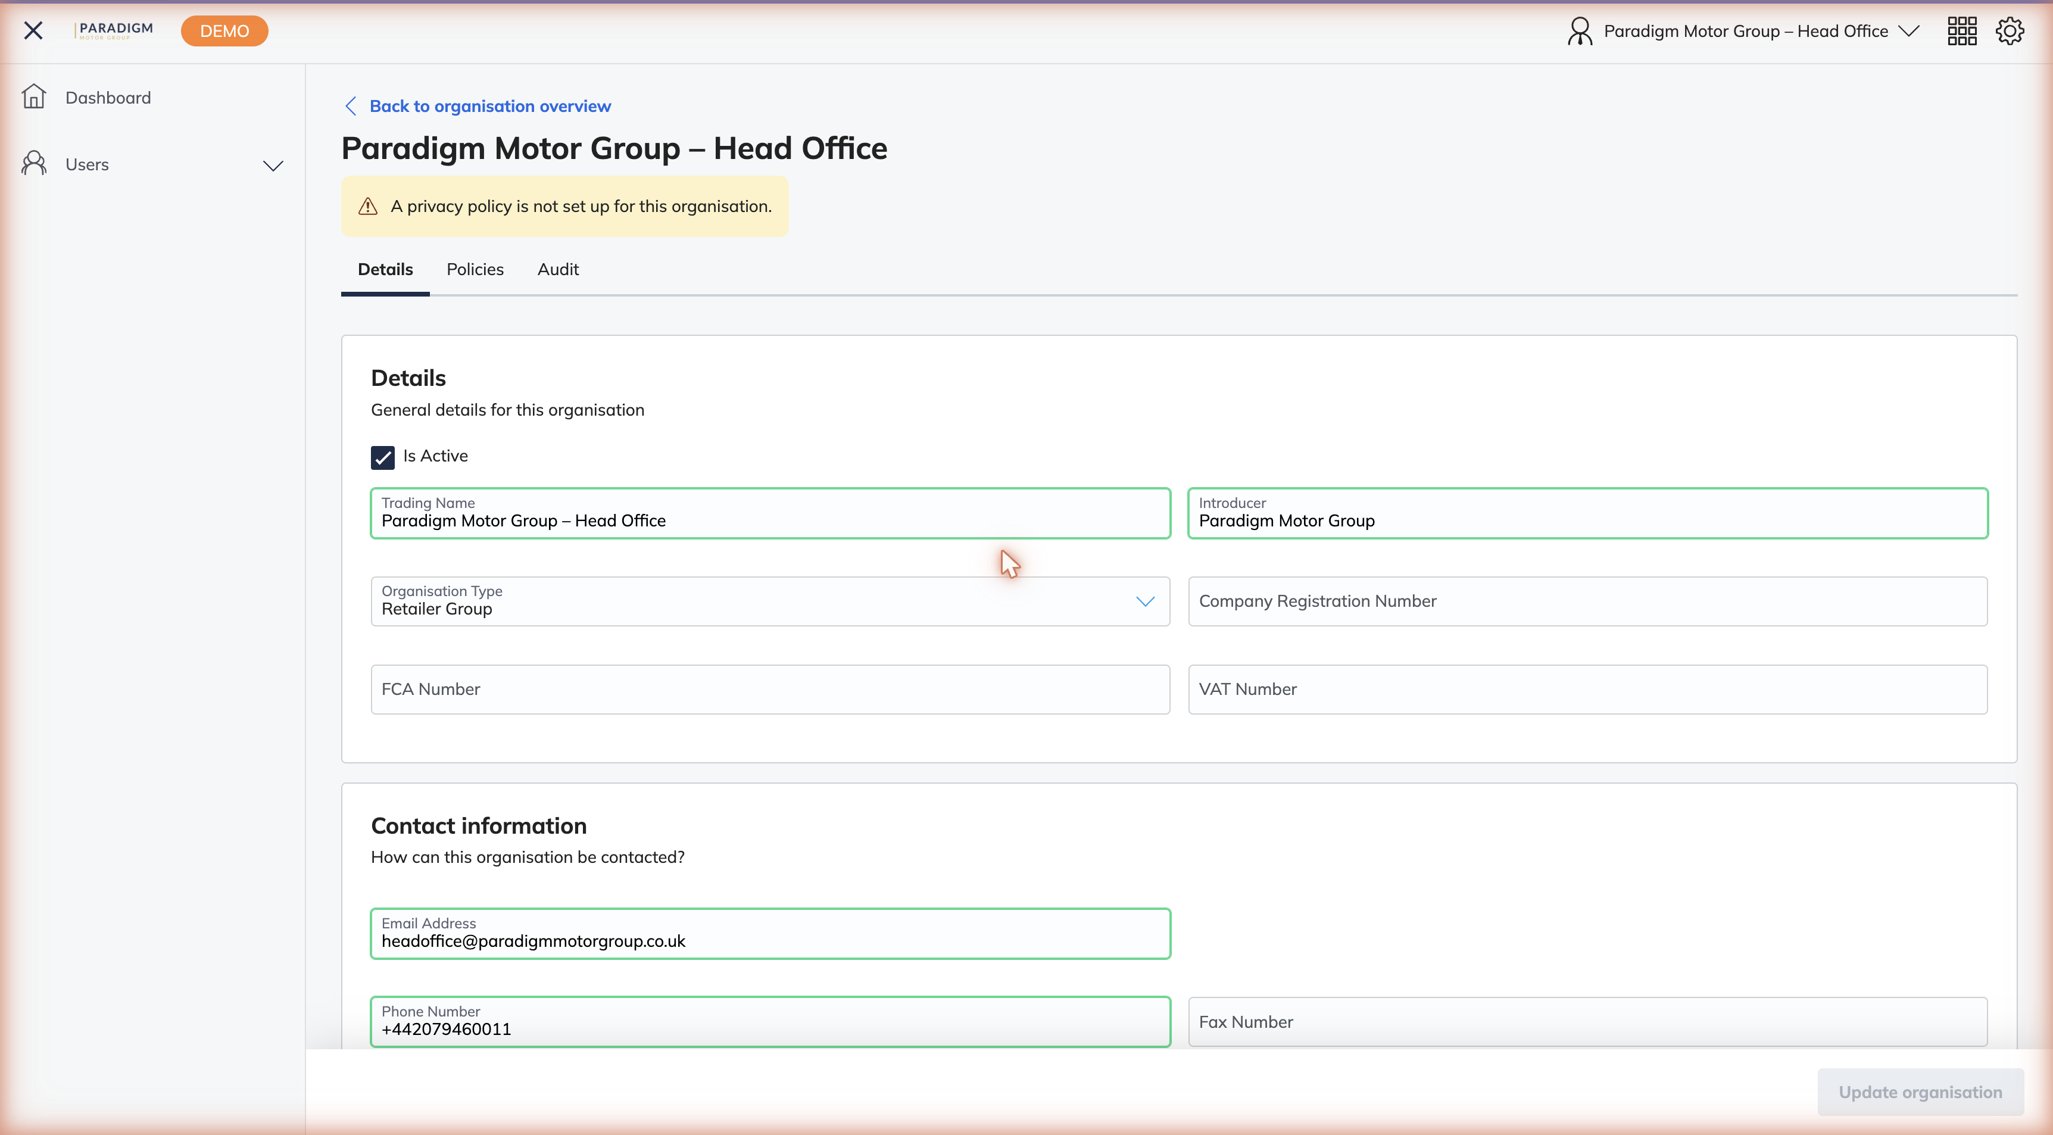Focus the VAT Number field

pos(1587,690)
